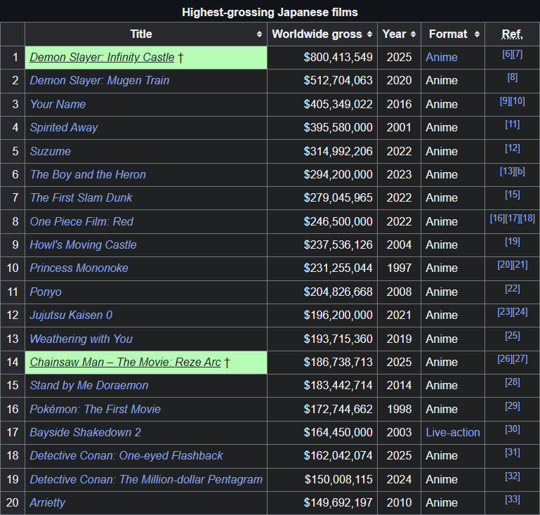This screenshot has width=540, height=515.
Task: Open The Boy and the Heron link
Action: click(88, 174)
